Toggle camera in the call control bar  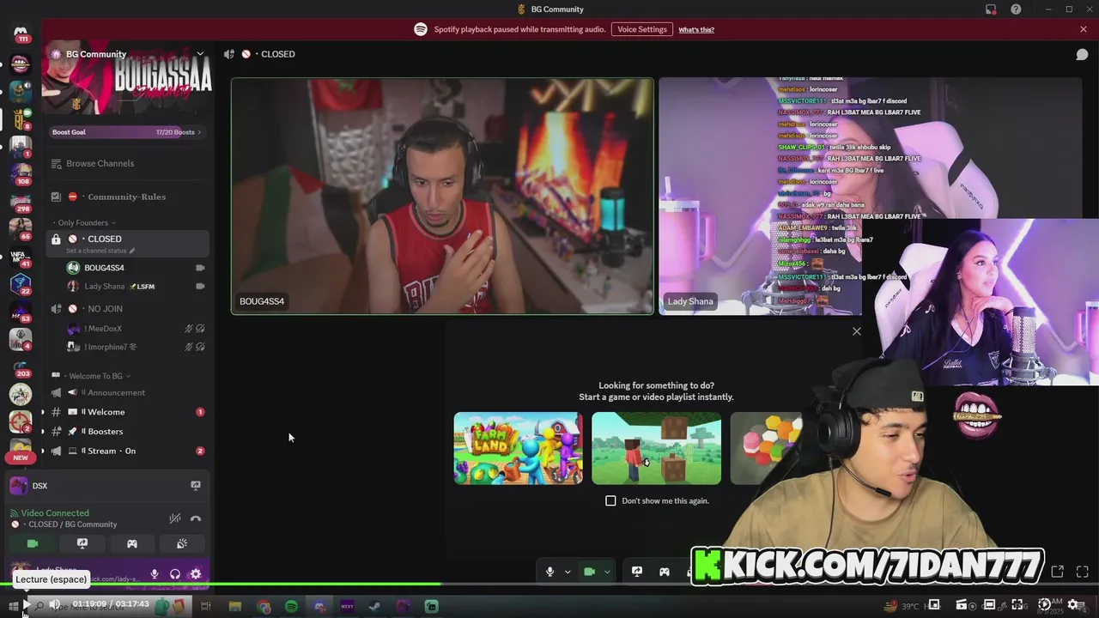589,572
